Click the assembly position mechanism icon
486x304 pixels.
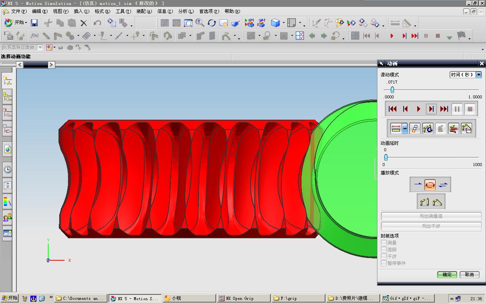pyautogui.click(x=437, y=202)
